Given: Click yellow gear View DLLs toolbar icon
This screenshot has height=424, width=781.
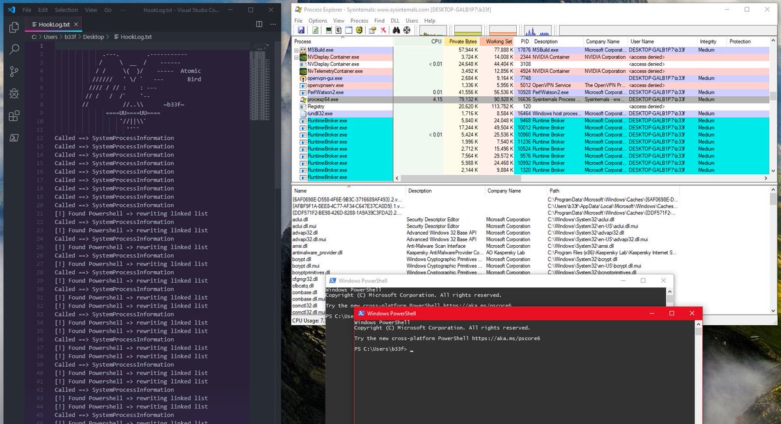Looking at the screenshot, I should [359, 30].
